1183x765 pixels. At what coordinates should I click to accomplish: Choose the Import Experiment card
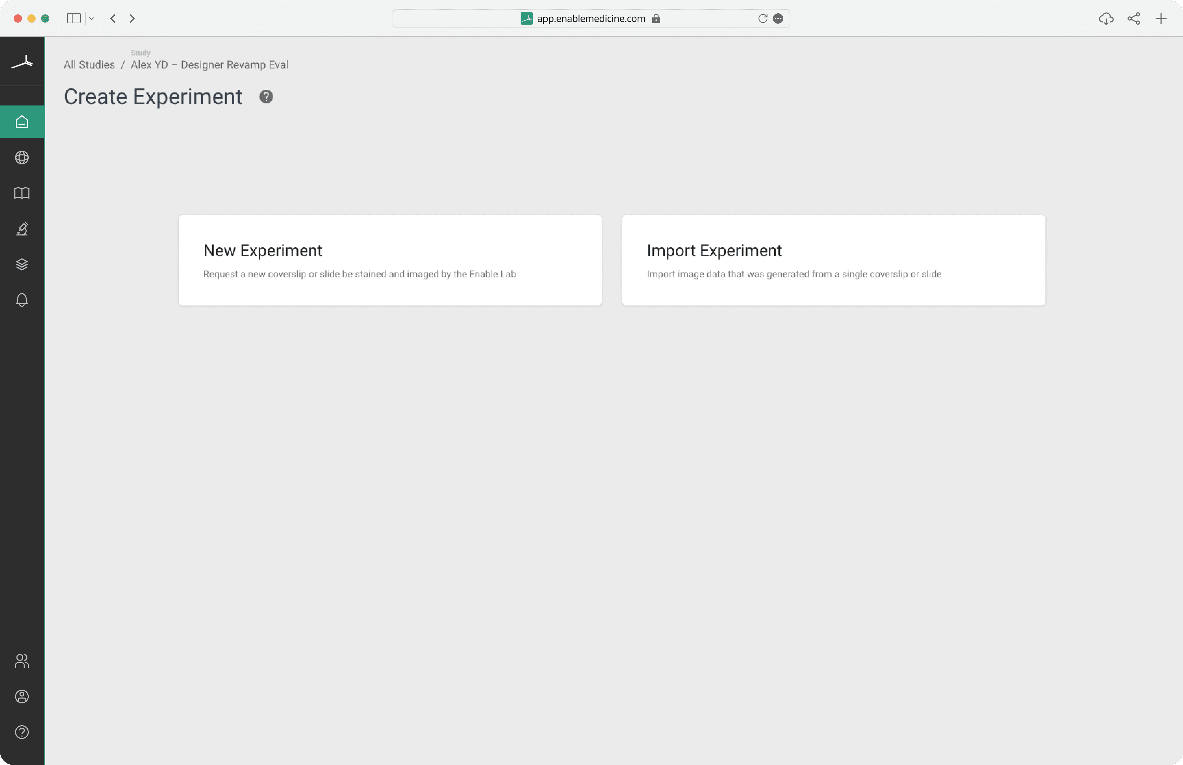click(x=834, y=260)
